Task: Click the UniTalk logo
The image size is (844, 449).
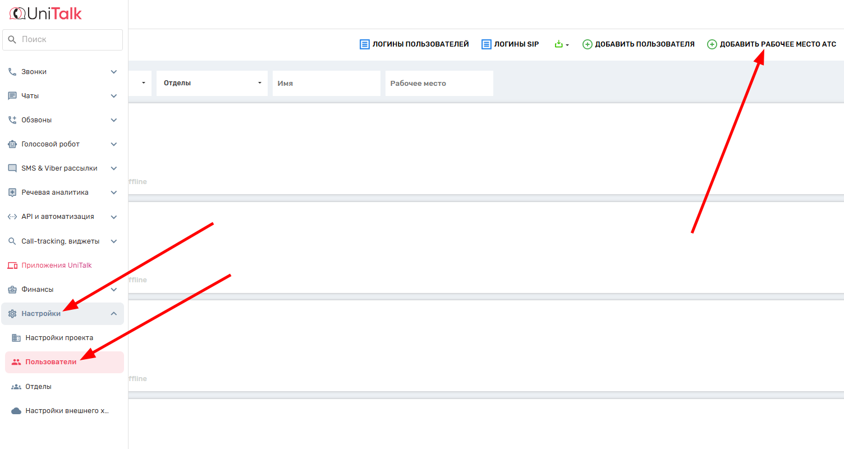Action: pyautogui.click(x=46, y=13)
